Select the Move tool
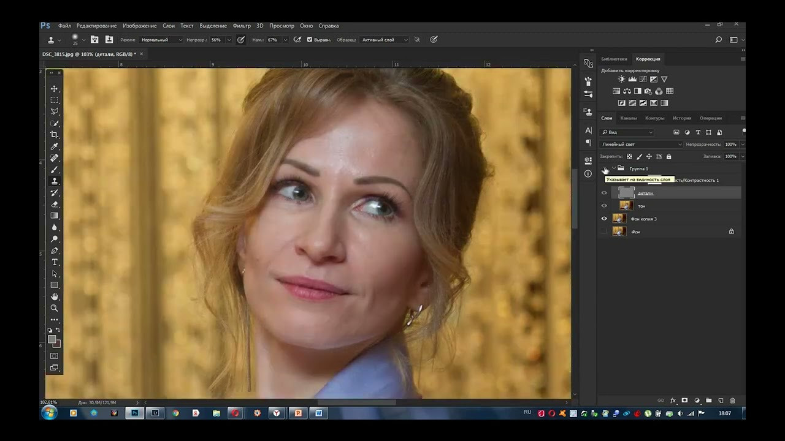785x441 pixels. point(55,89)
